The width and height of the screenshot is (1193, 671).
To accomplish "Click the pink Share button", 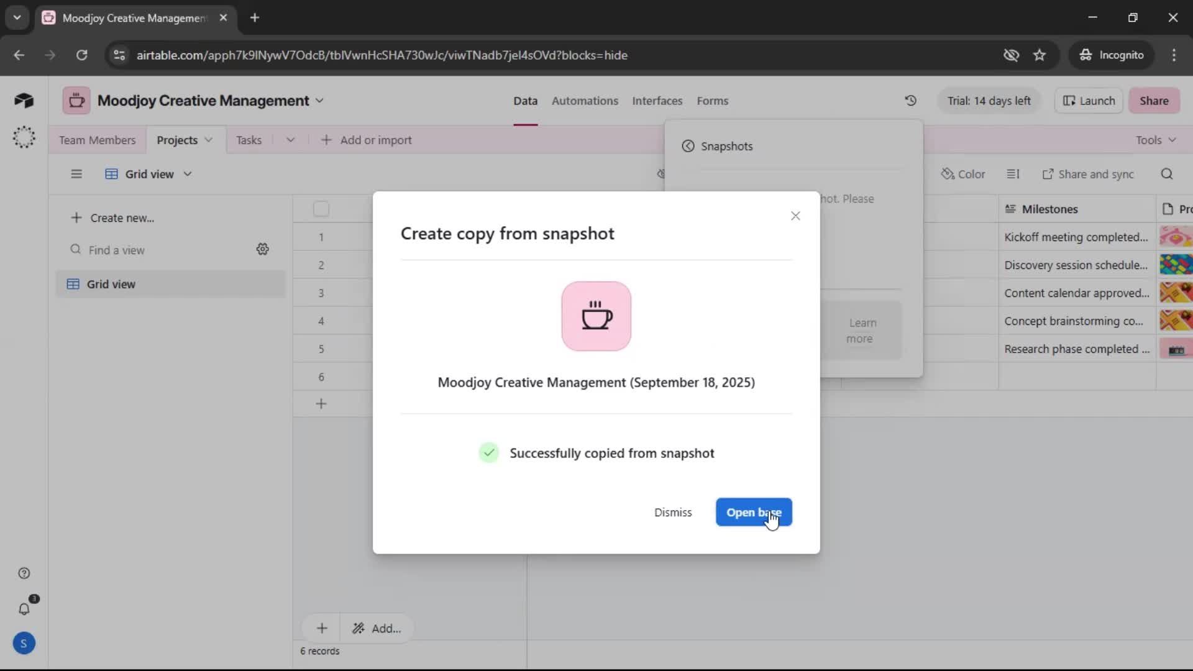I will (x=1154, y=101).
